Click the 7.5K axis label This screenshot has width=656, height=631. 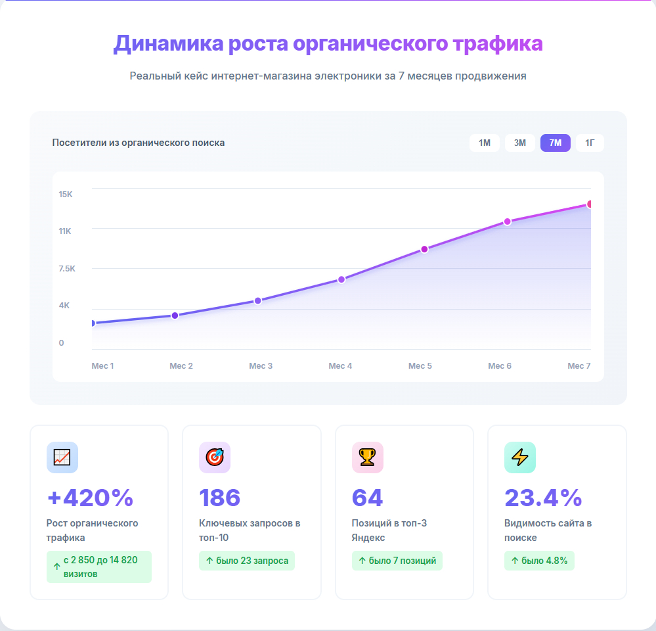click(67, 268)
